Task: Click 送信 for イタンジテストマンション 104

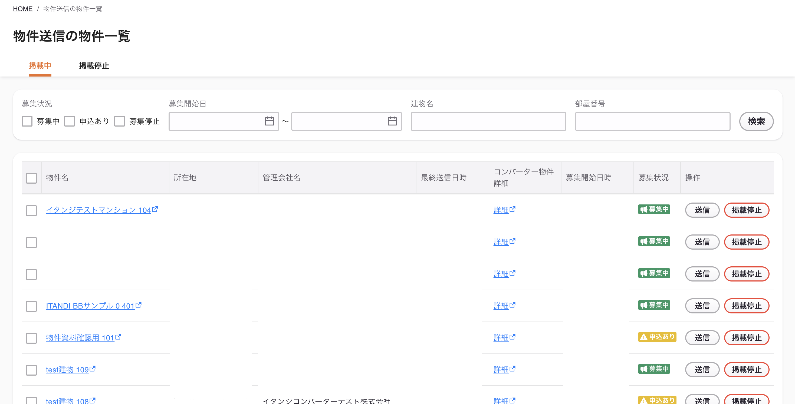Action: pyautogui.click(x=702, y=210)
